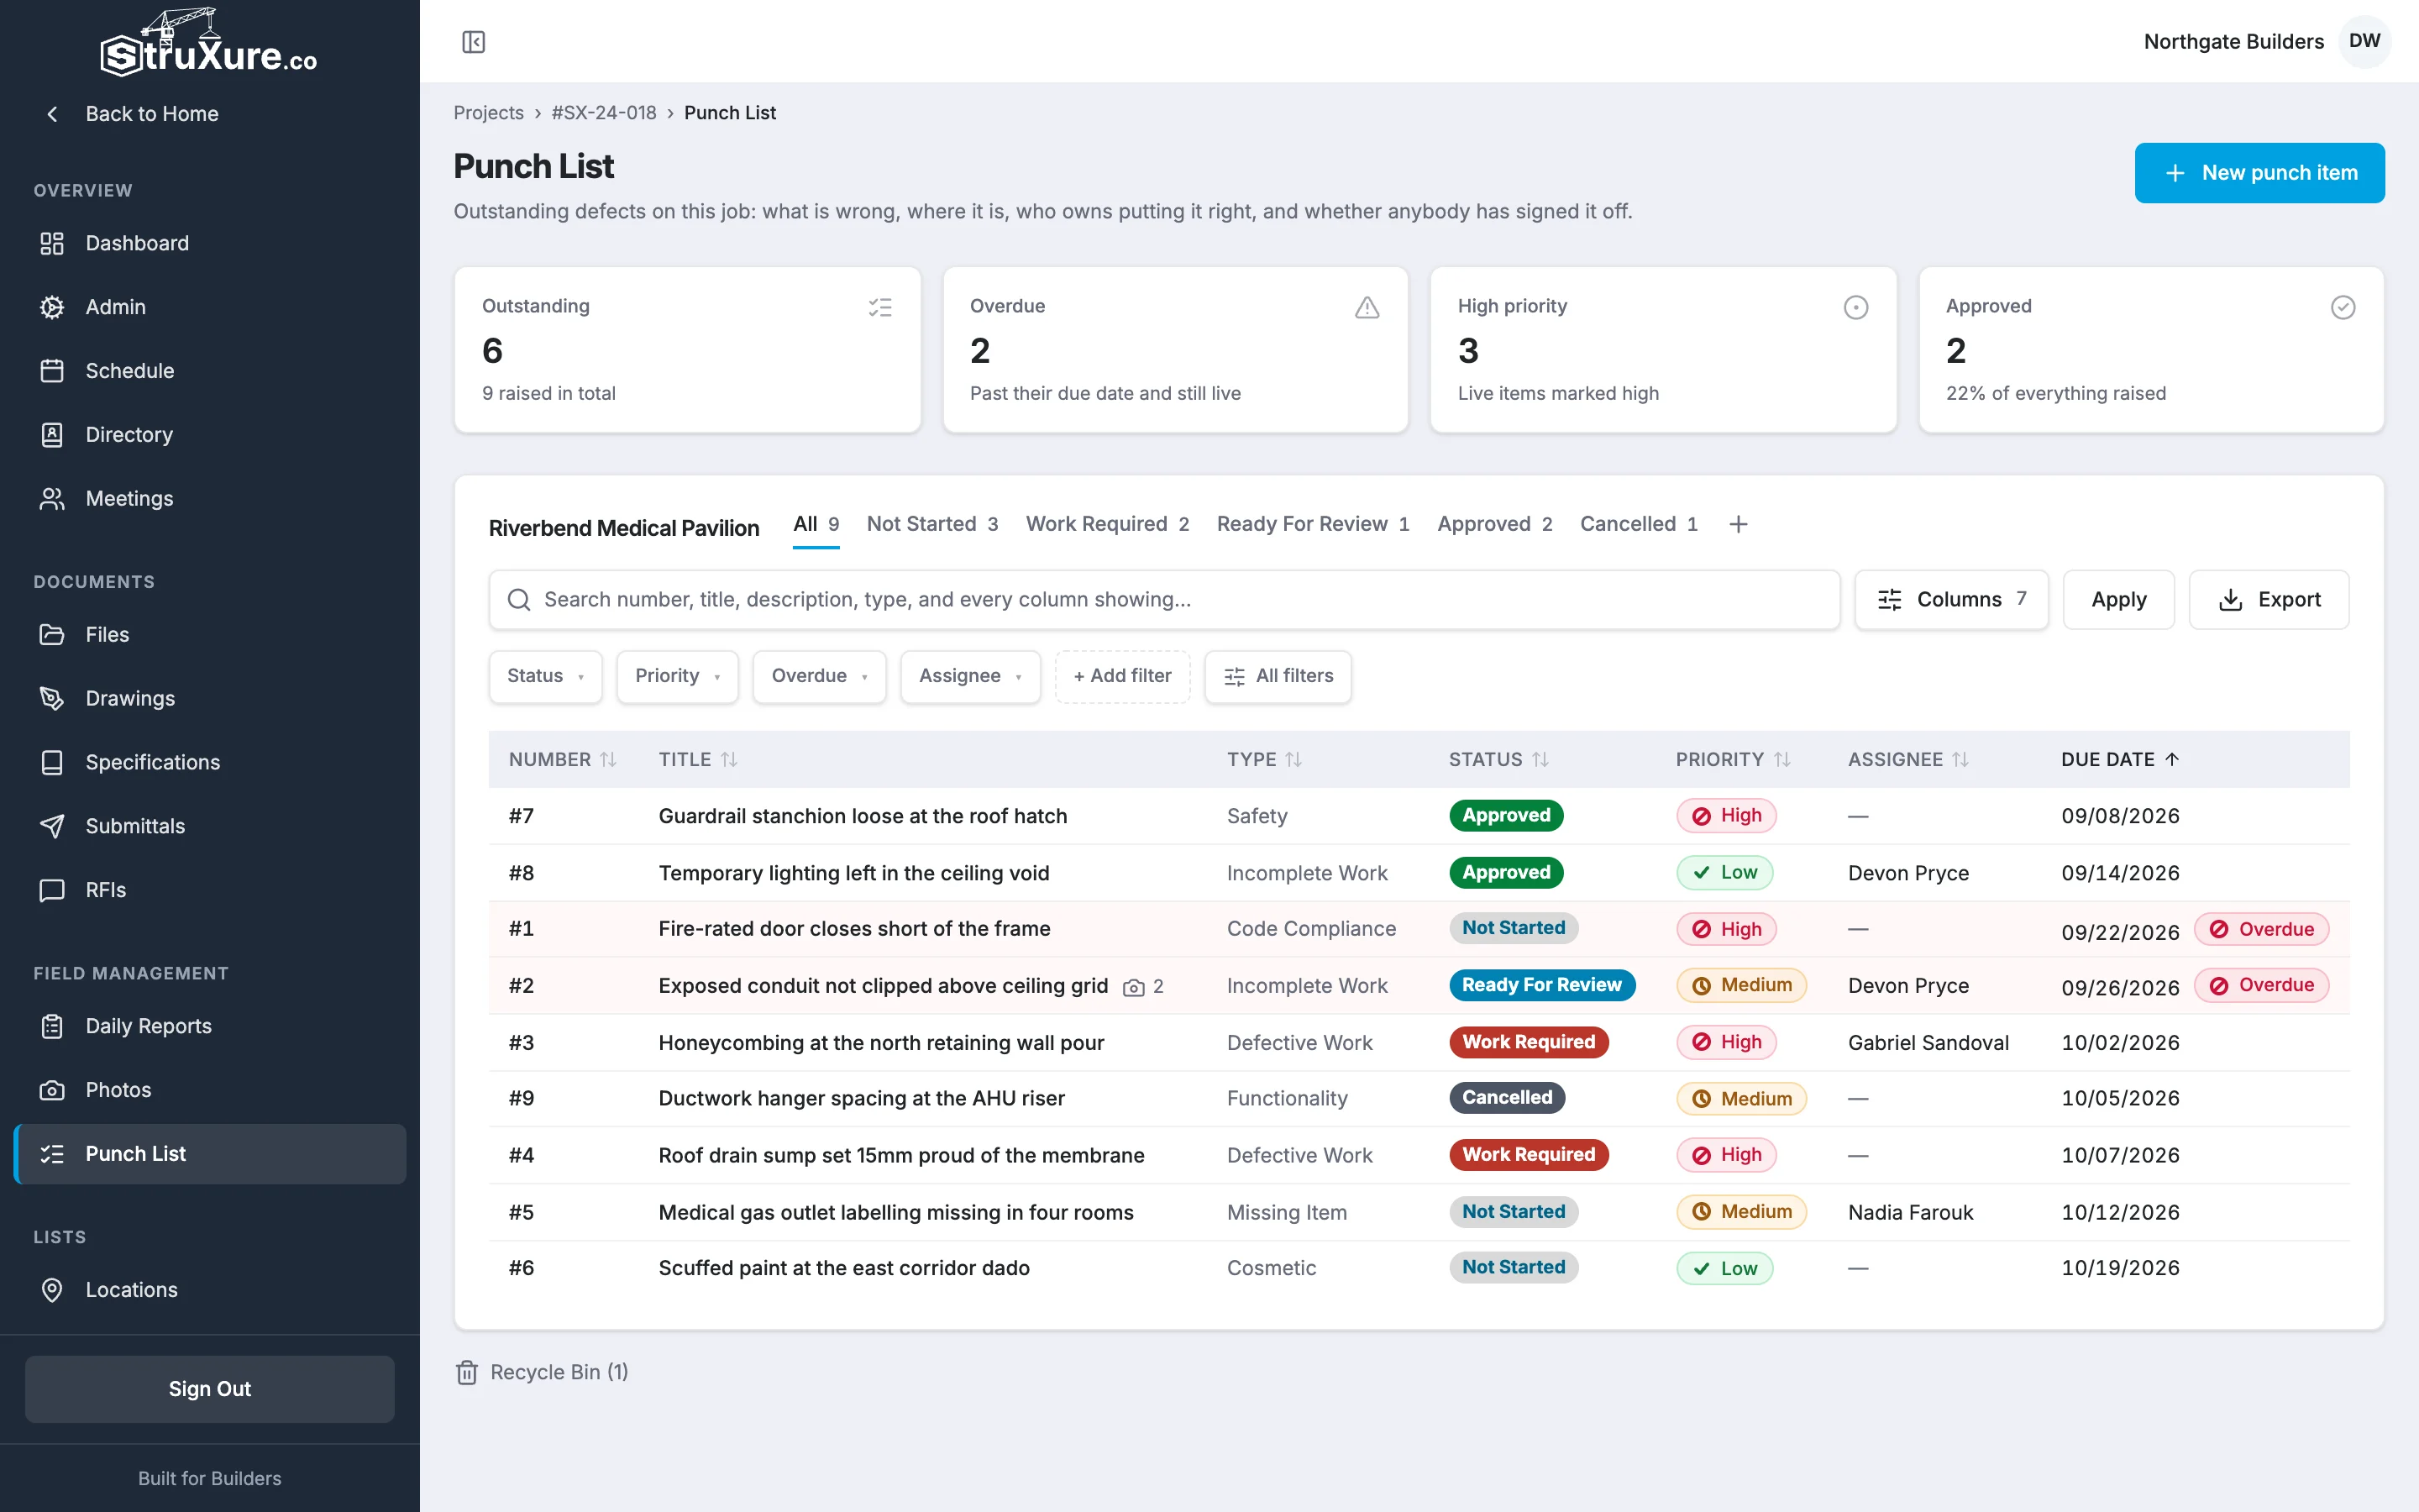This screenshot has width=2419, height=1512.
Task: Click the Apply button
Action: [2118, 599]
